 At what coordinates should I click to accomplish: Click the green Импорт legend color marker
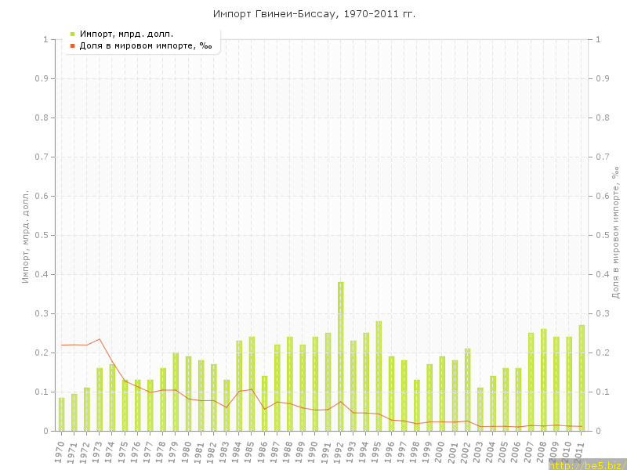[72, 34]
